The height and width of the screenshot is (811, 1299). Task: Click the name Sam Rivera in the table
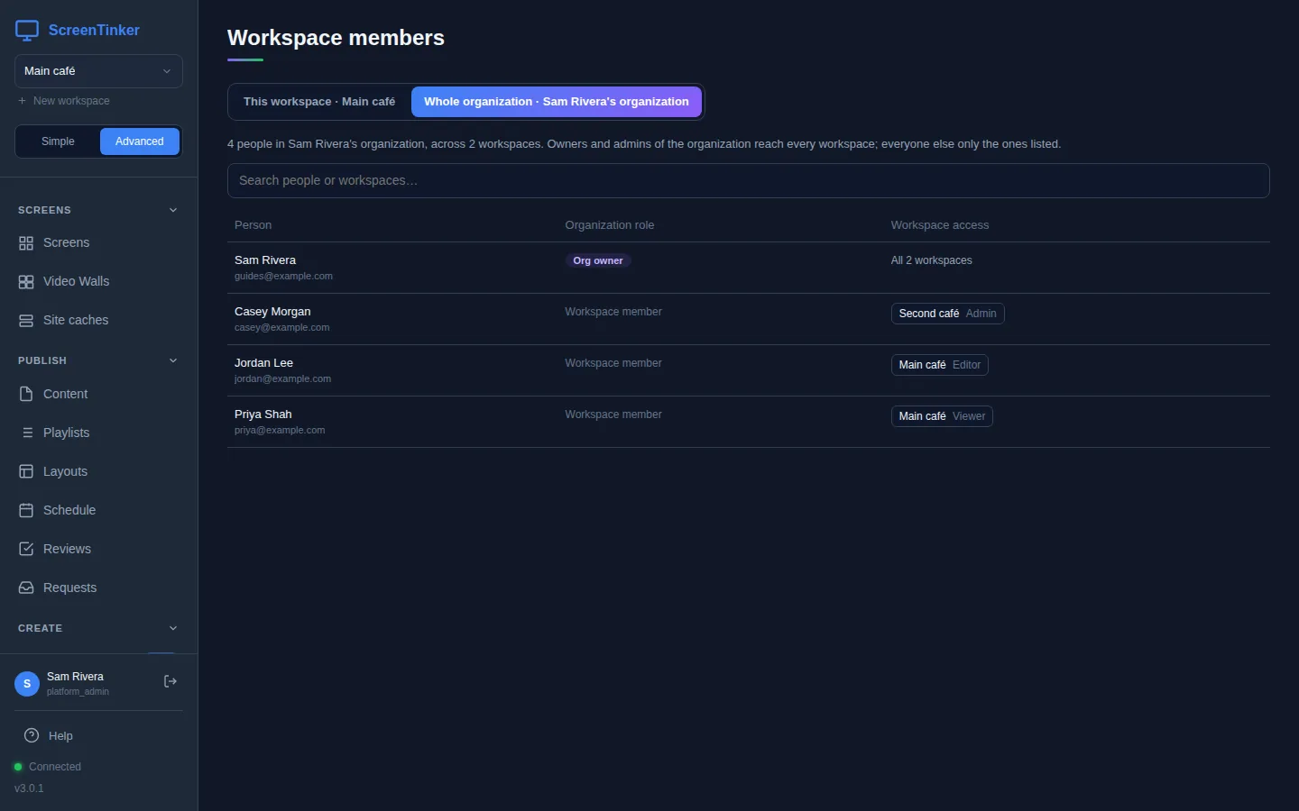[x=265, y=260]
